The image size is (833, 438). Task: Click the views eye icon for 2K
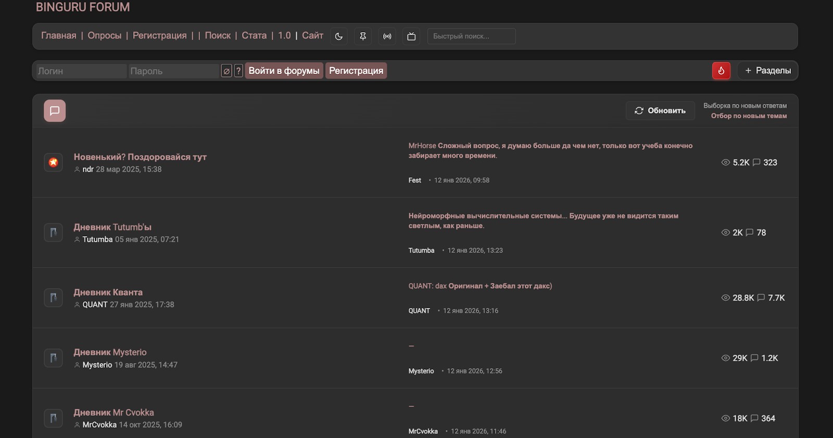click(x=726, y=233)
